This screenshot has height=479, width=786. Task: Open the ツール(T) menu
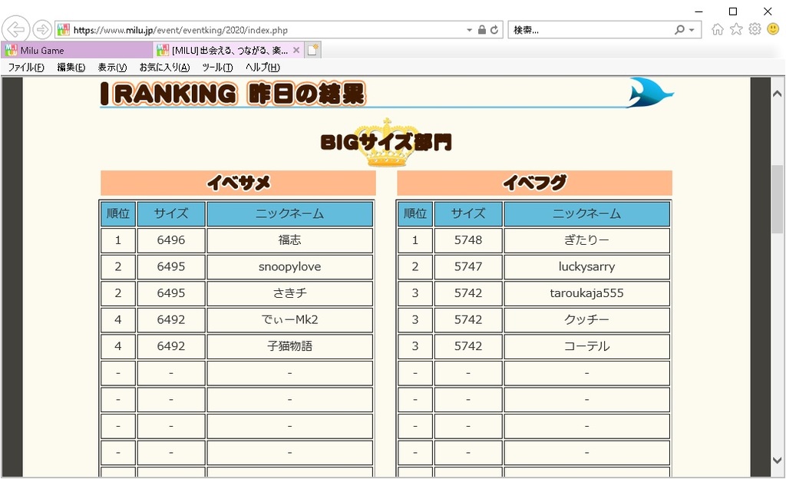pos(217,68)
